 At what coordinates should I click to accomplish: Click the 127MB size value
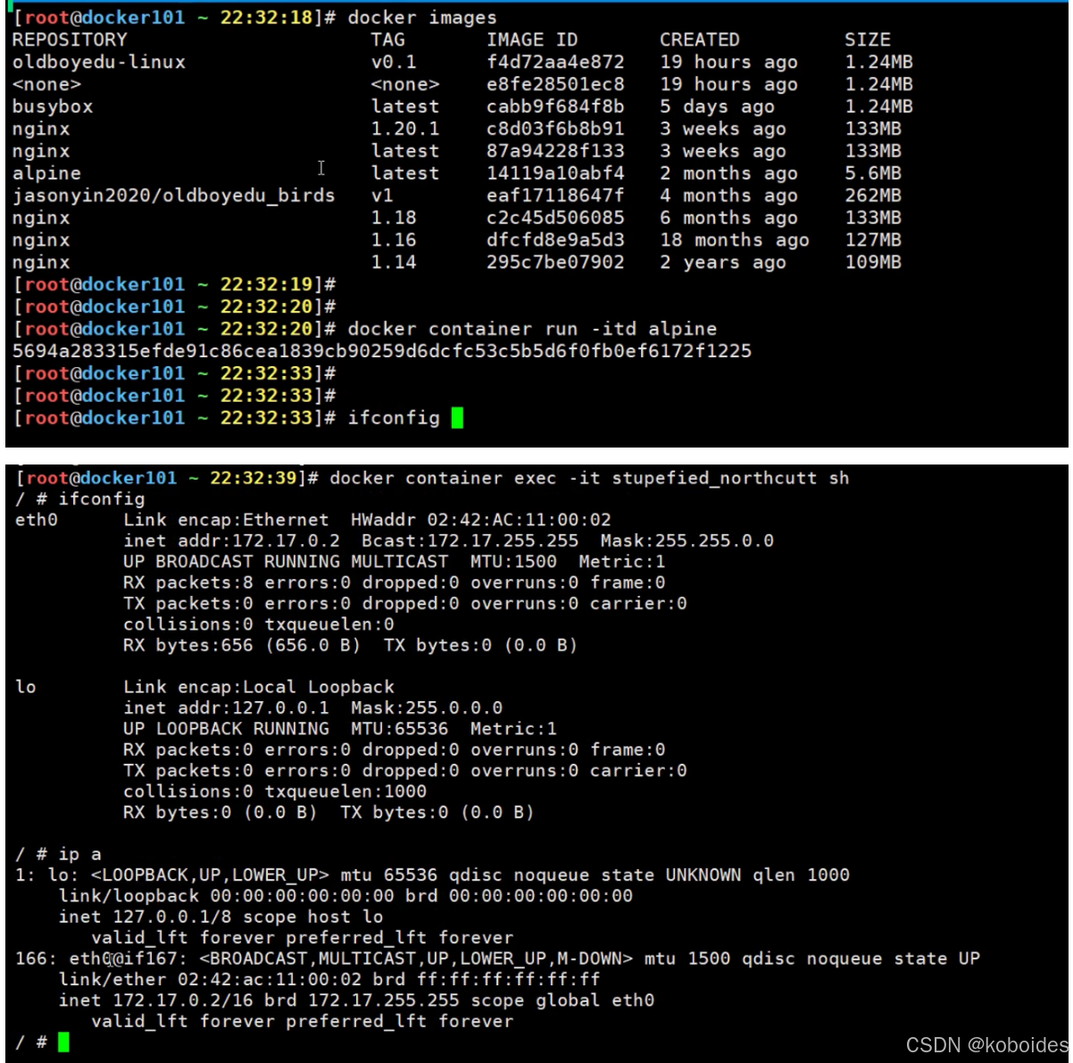tap(873, 240)
